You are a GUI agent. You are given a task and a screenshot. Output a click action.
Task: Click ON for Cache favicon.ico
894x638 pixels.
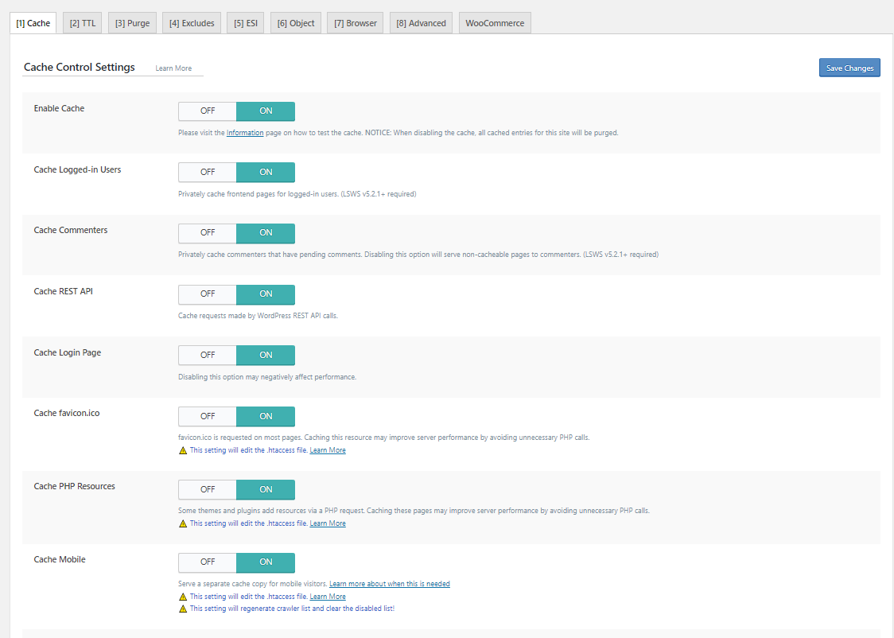(266, 416)
